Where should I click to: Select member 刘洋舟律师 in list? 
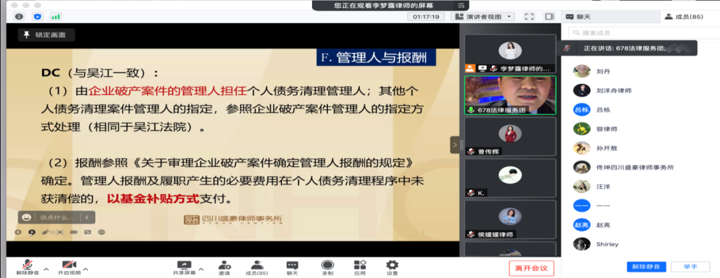pos(641,90)
